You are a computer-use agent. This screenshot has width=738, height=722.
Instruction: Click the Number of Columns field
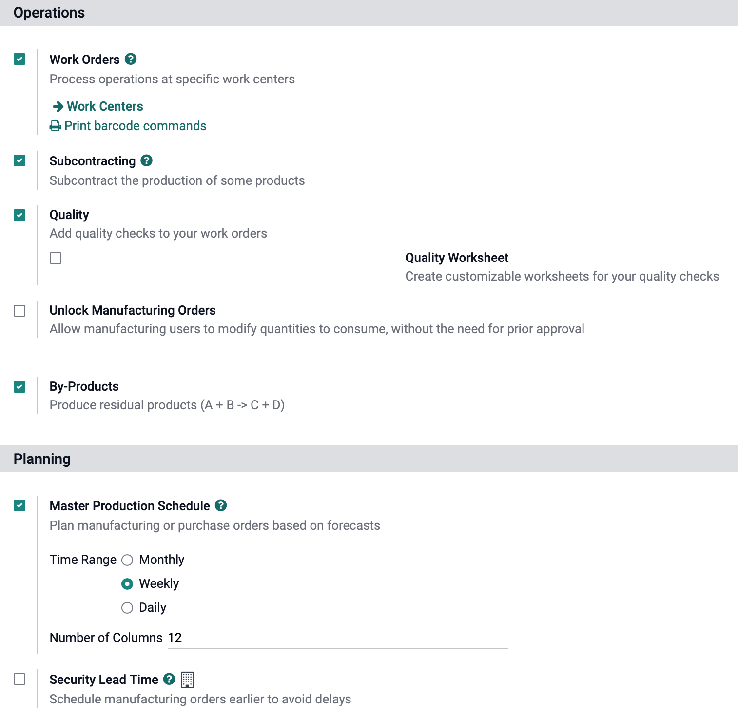pos(337,638)
